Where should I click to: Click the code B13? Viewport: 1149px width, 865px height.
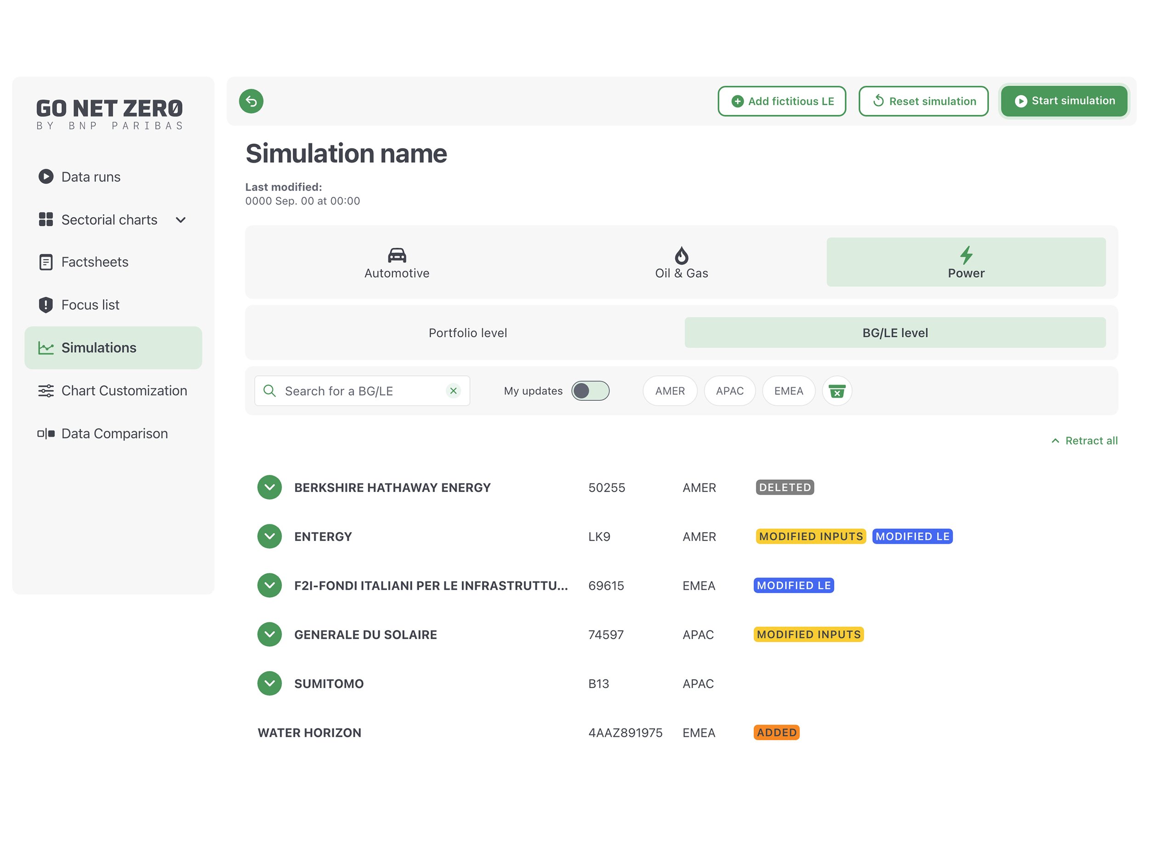coord(598,684)
